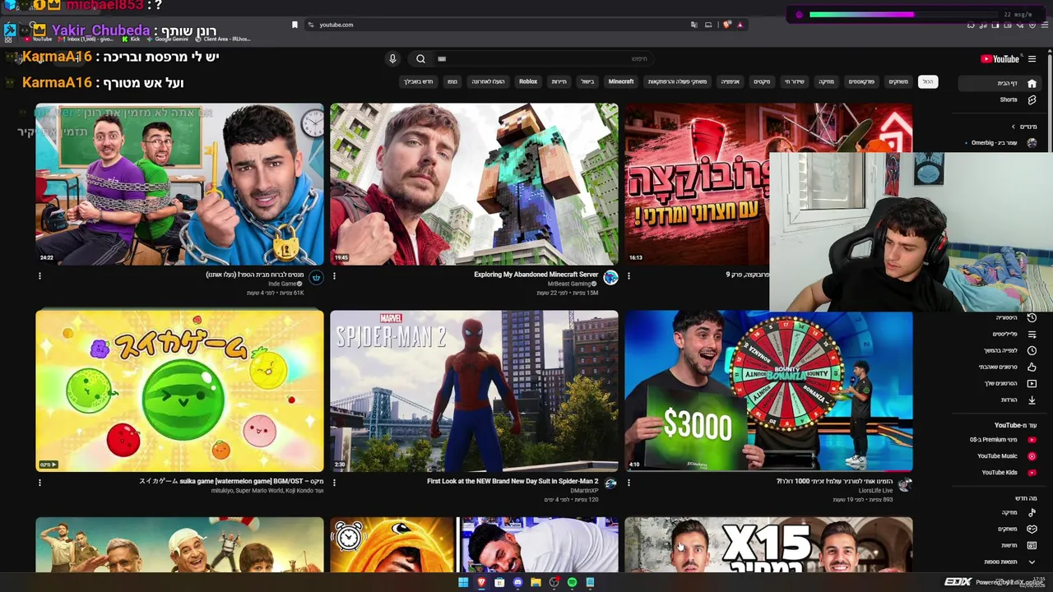Image resolution: width=1053 pixels, height=592 pixels.
Task: Expand more results in the sidebar
Action: [x=1000, y=562]
